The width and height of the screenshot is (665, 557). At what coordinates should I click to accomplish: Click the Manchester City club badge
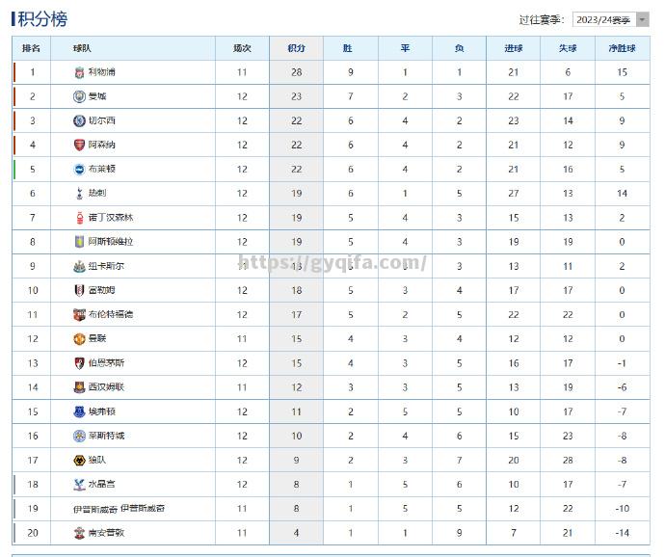click(x=79, y=96)
